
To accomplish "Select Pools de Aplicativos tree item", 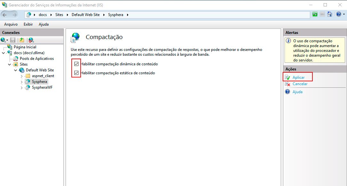I will tap(37, 59).
